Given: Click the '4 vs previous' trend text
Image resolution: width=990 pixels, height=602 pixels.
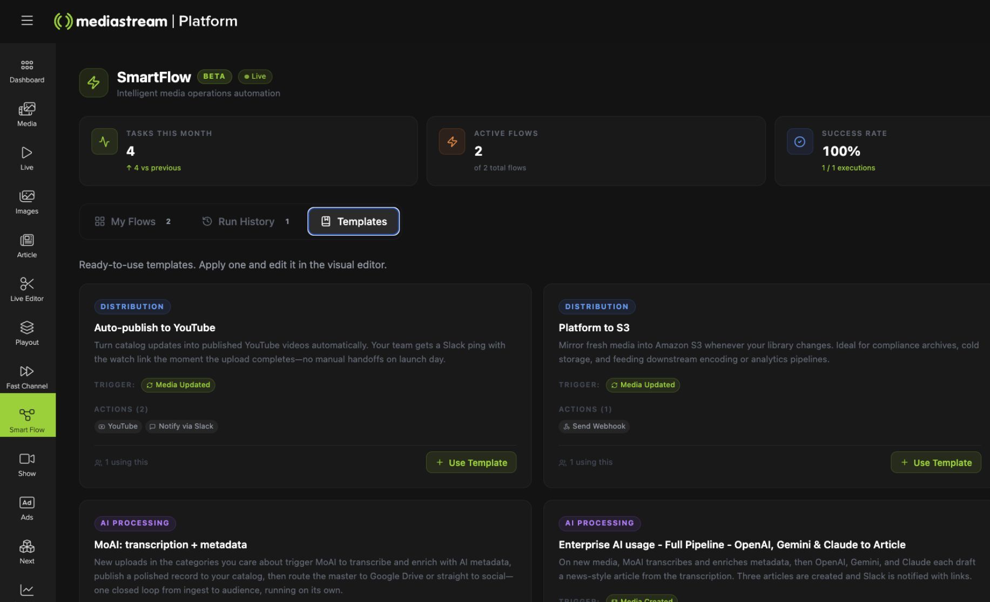Looking at the screenshot, I should pos(153,168).
